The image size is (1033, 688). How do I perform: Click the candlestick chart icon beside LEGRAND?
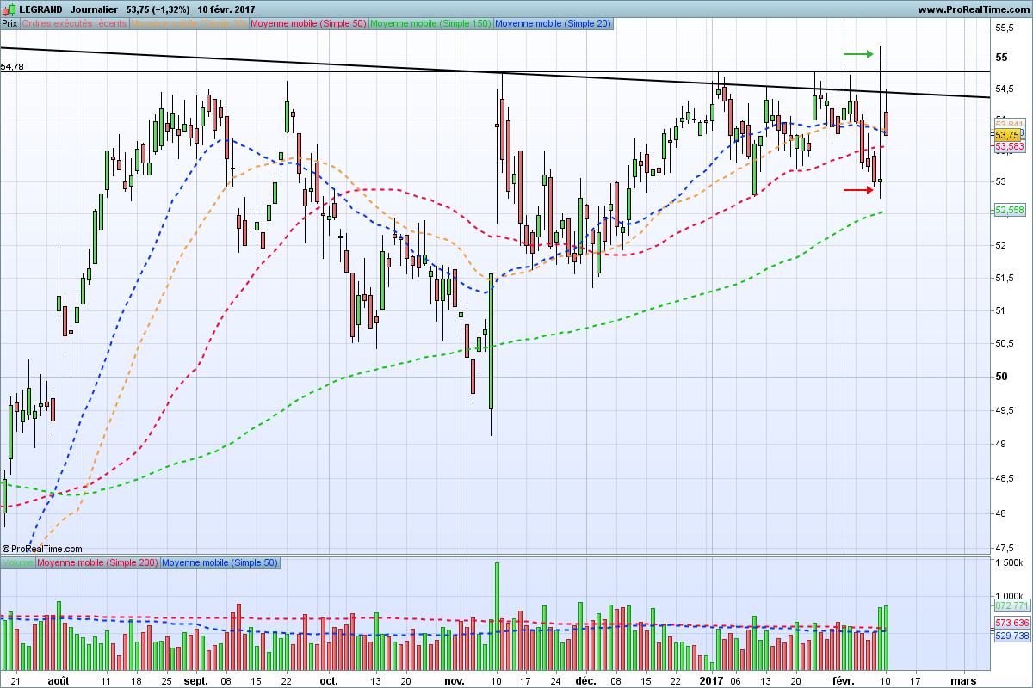click(x=9, y=9)
